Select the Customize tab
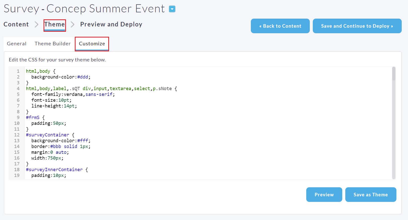Screen dimensions: 408x220 pyautogui.click(x=92, y=44)
